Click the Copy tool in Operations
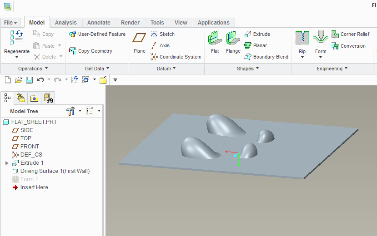Screen dimensions: 377x236 pyautogui.click(x=44, y=34)
